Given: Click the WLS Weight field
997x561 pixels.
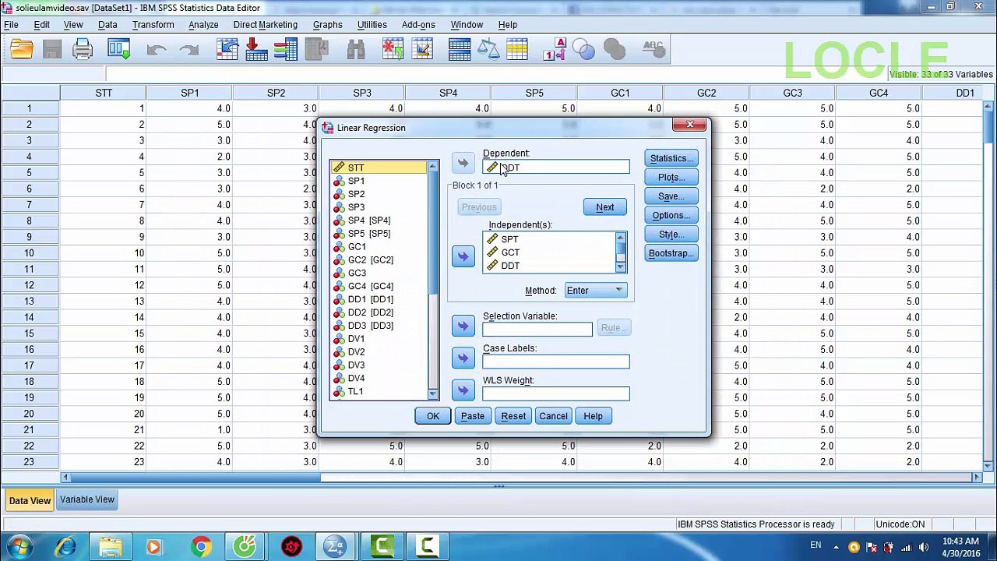Looking at the screenshot, I should click(x=556, y=393).
